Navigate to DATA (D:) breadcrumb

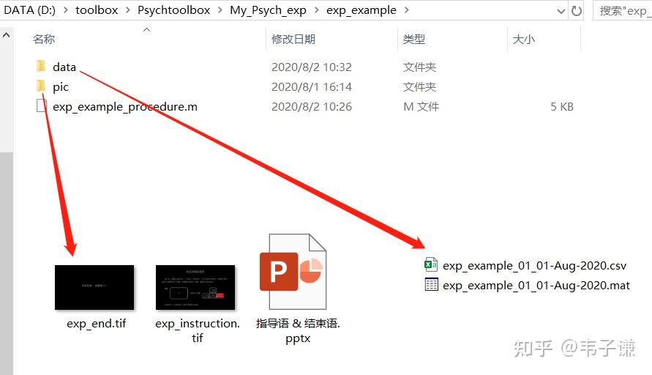click(x=29, y=10)
